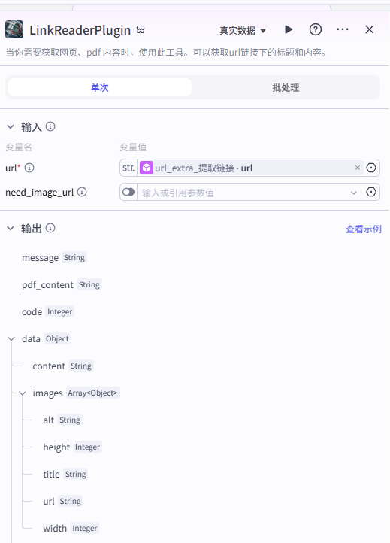
Task: Select the code Integer output row
Action: tap(48, 311)
